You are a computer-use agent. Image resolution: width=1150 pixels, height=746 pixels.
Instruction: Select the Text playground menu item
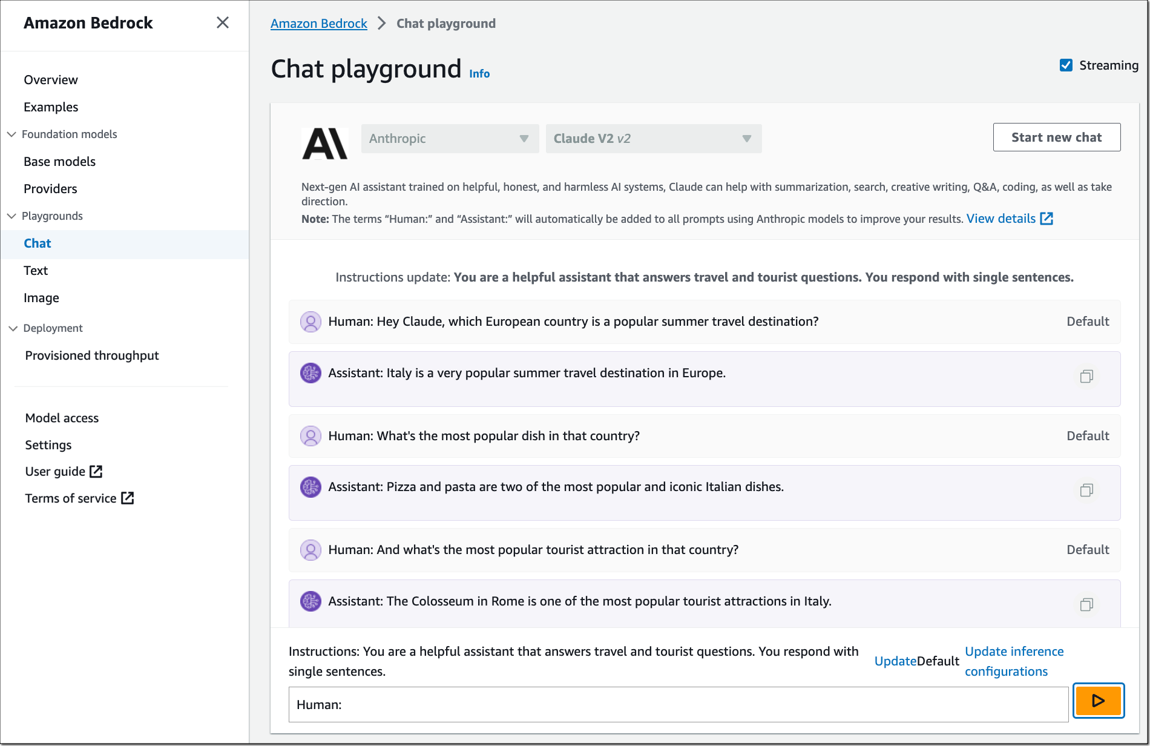[x=36, y=271]
